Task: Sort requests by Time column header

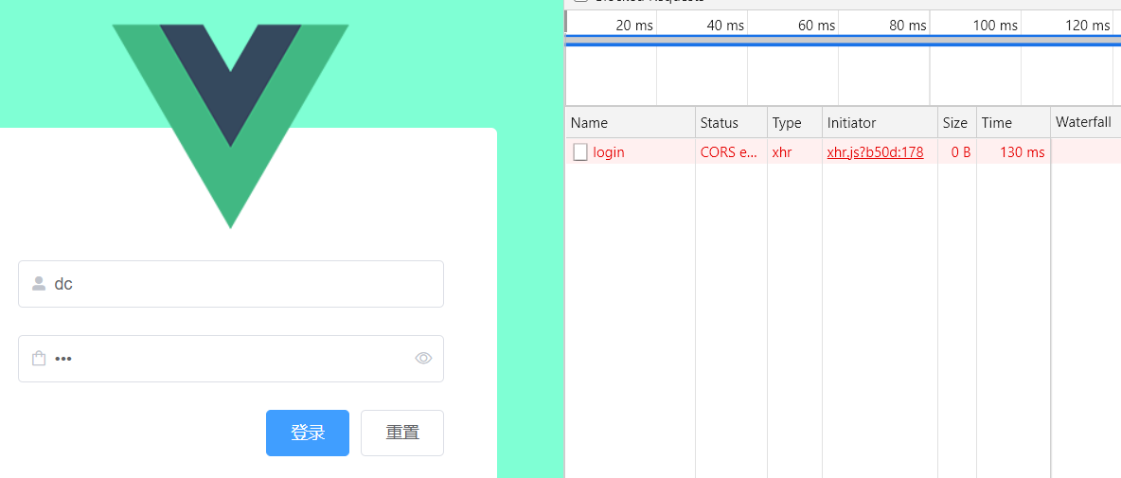Action: click(x=1014, y=123)
